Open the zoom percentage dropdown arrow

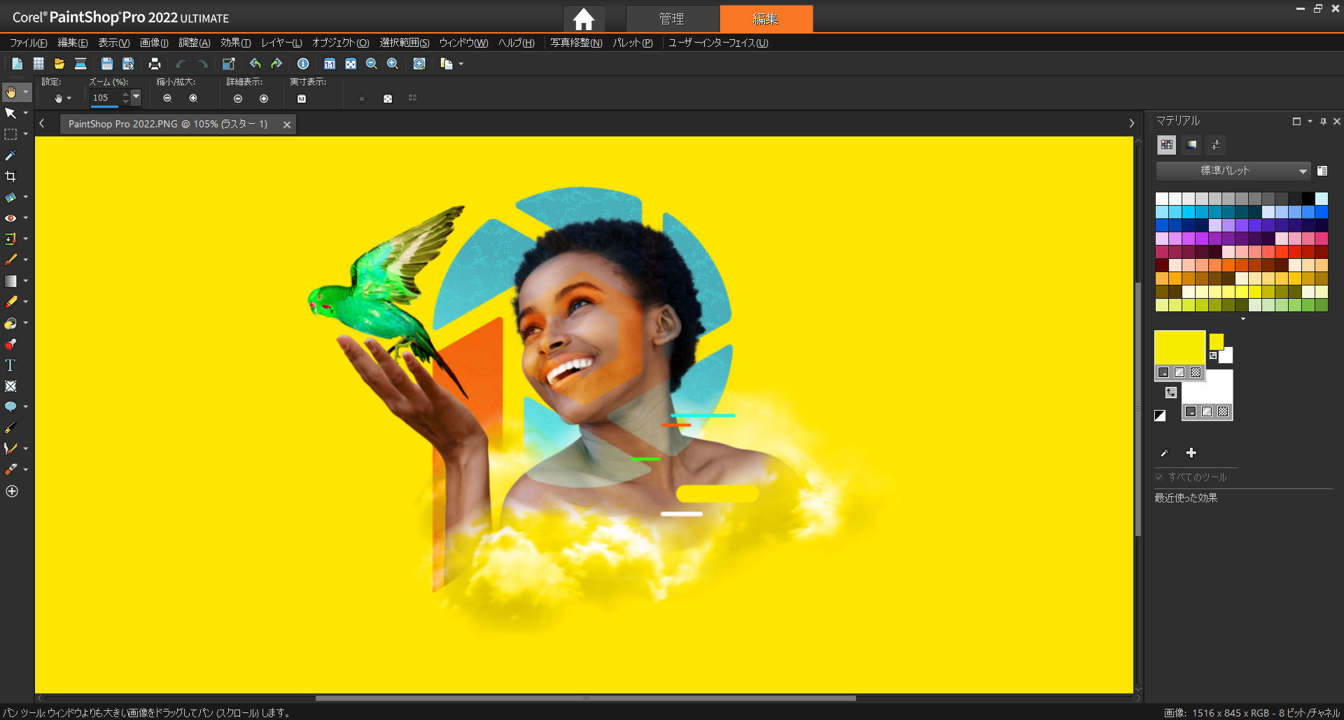(136, 97)
